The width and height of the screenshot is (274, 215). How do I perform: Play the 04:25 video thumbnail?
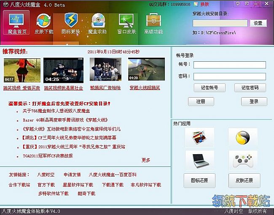pos(63,70)
